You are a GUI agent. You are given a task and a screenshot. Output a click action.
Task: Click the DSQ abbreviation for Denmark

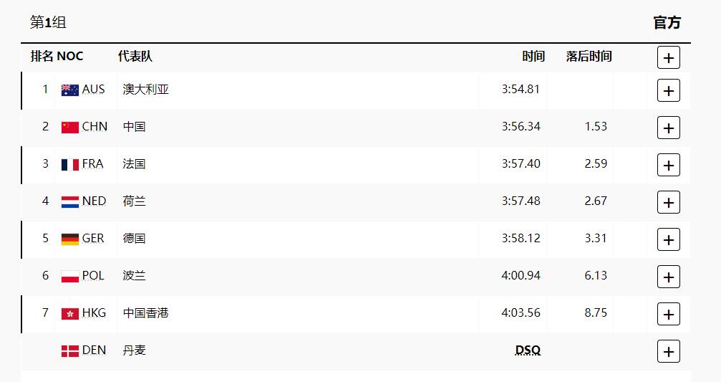coord(528,350)
